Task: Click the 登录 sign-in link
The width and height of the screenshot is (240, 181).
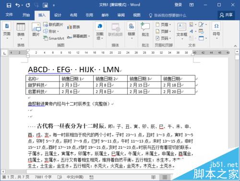Action: click(x=178, y=5)
